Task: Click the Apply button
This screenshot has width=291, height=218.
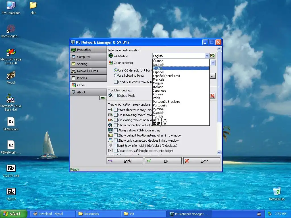Action: pos(125,161)
